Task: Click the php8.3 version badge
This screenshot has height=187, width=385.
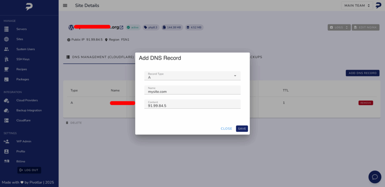Action: 150,27
